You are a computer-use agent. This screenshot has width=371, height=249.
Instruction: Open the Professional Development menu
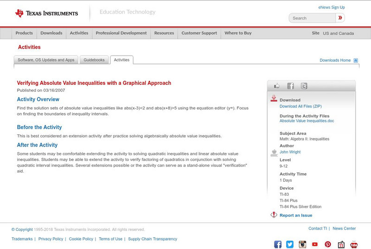pyautogui.click(x=121, y=33)
